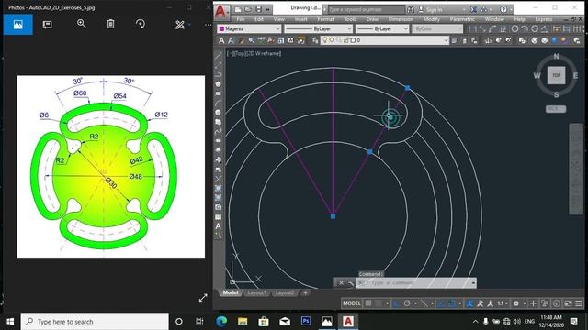
Task: Select the Table tool in Draw toolbar
Action: tap(219, 217)
